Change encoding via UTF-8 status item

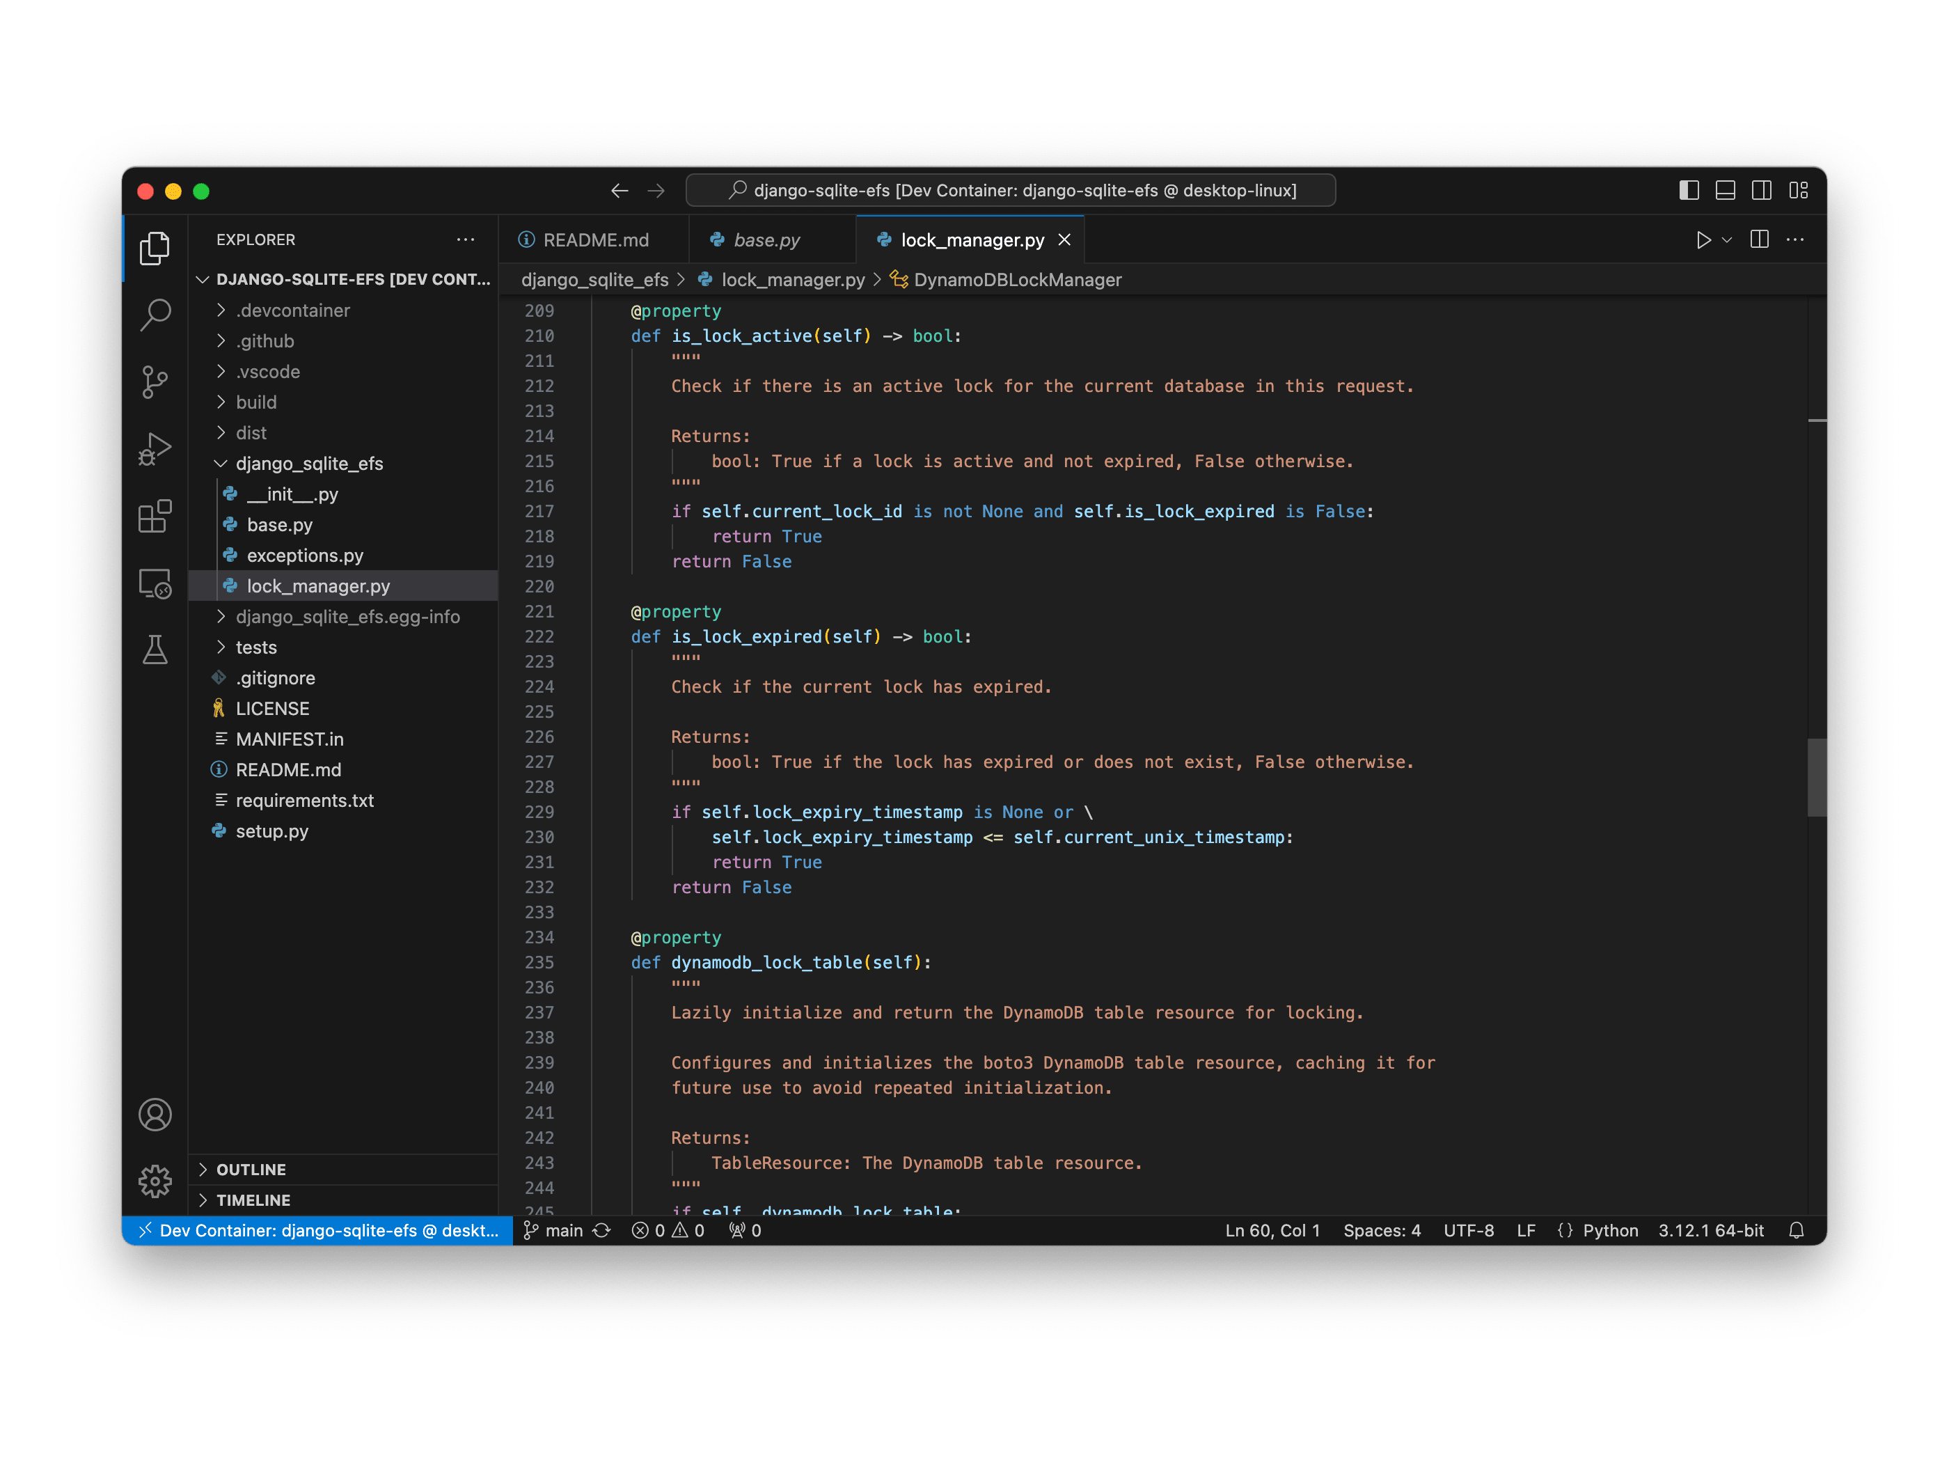(1468, 1230)
